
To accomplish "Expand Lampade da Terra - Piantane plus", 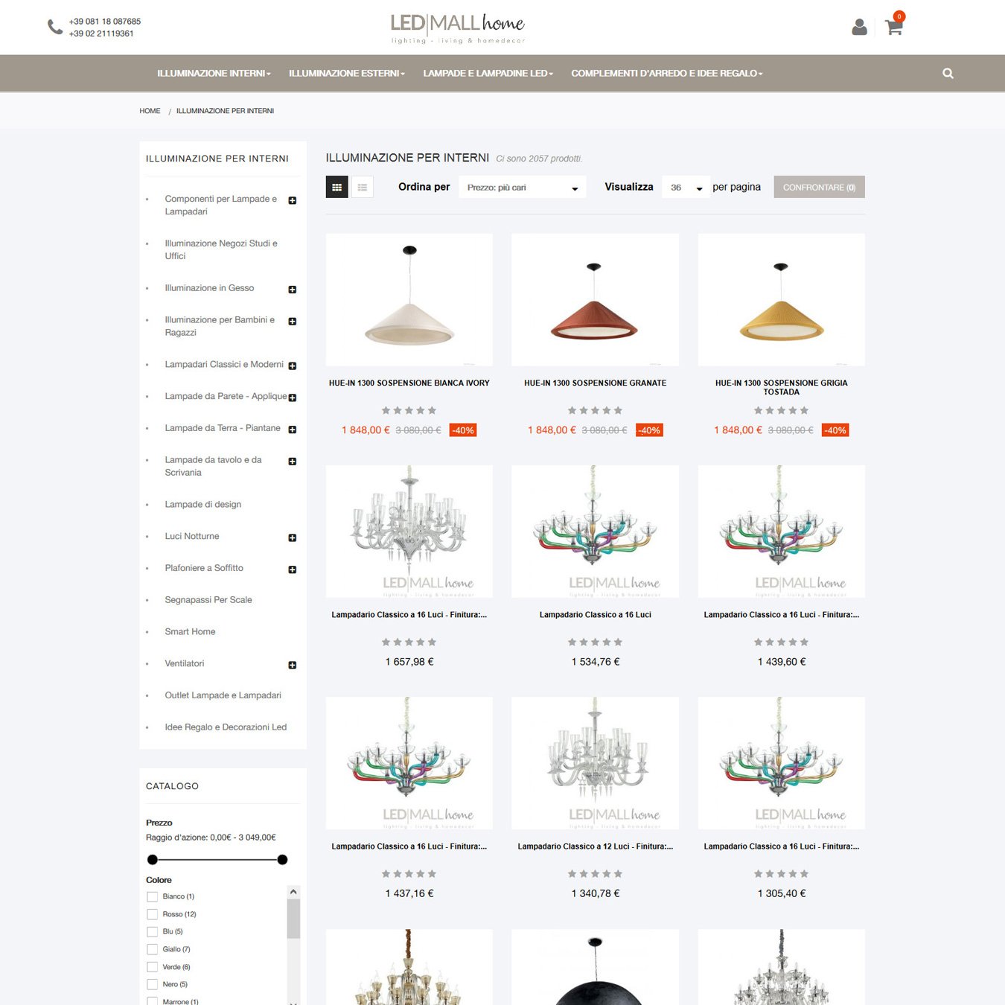I will pyautogui.click(x=293, y=430).
